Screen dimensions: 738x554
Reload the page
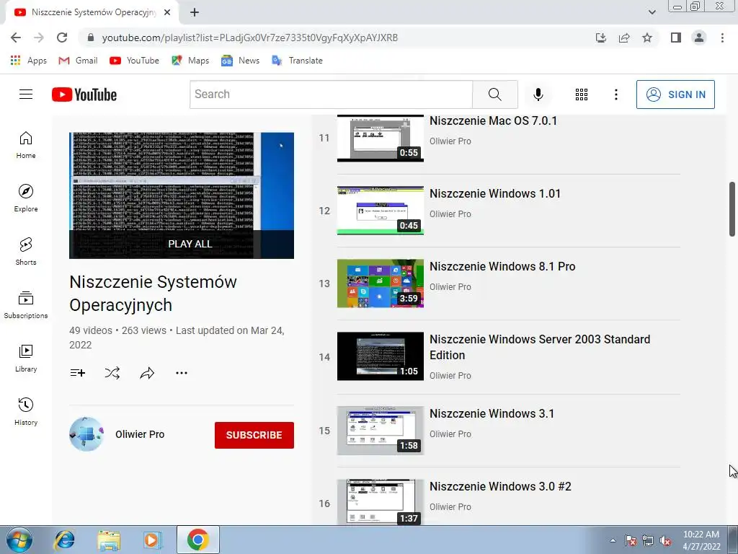pyautogui.click(x=62, y=38)
